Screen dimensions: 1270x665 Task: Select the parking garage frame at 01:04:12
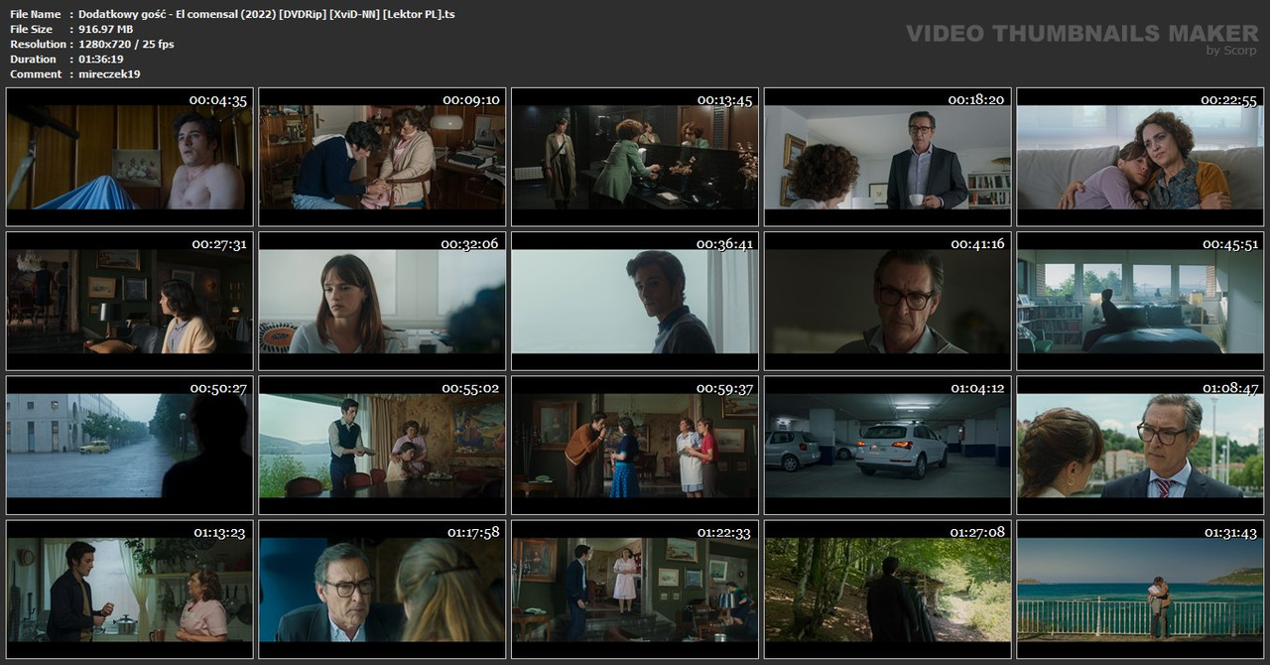click(887, 446)
